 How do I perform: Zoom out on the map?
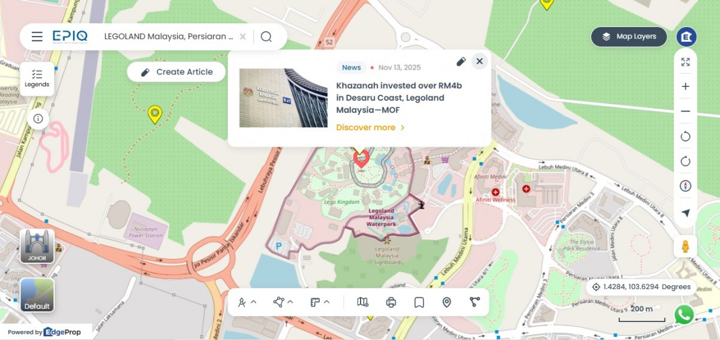pyautogui.click(x=685, y=112)
